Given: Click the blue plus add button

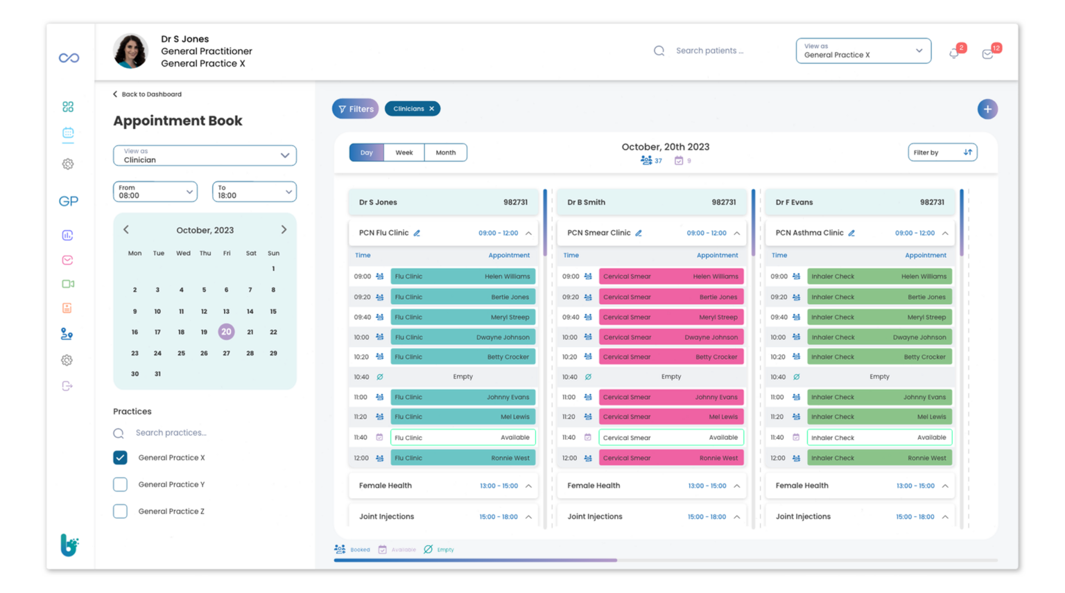Looking at the screenshot, I should 987,109.
